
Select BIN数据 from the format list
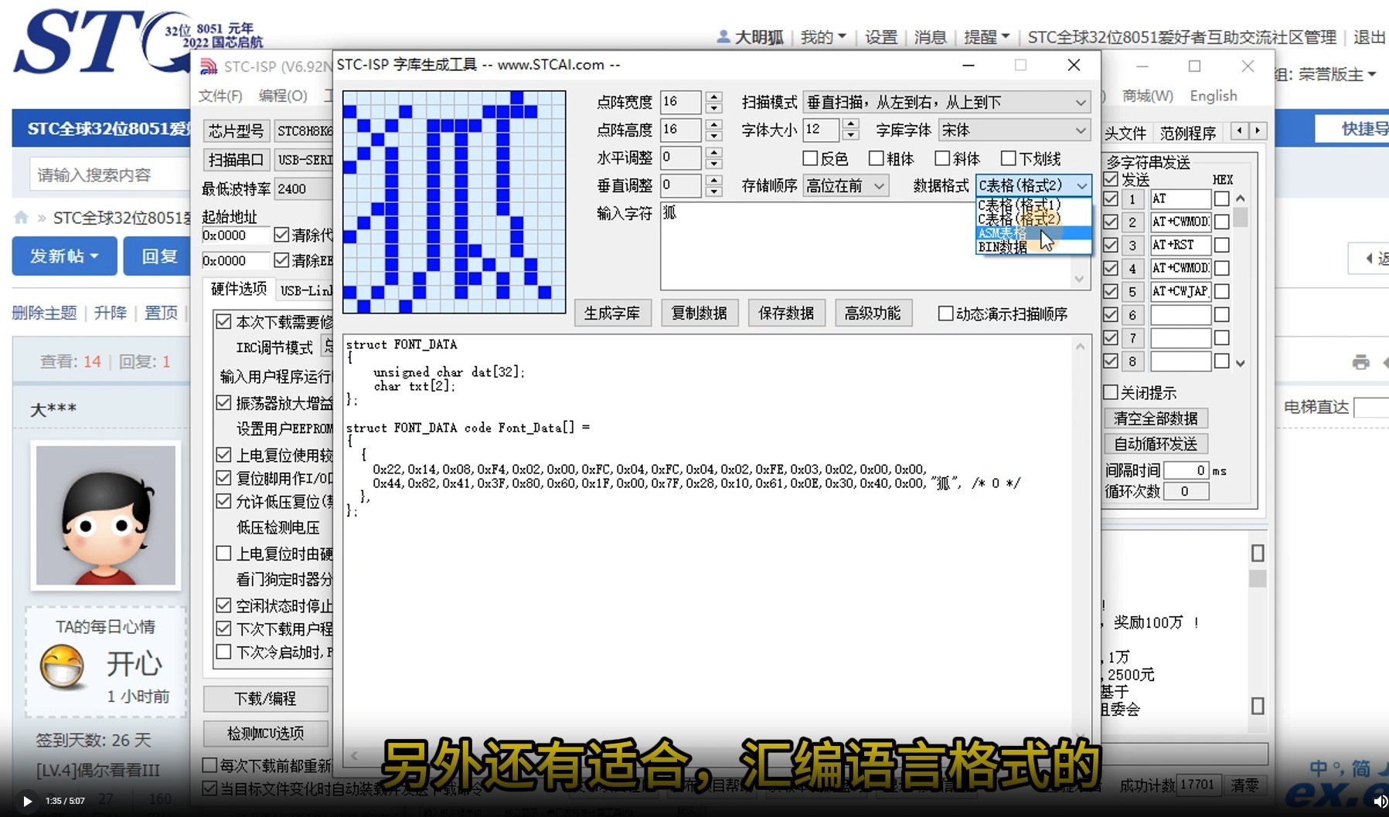pos(1033,247)
